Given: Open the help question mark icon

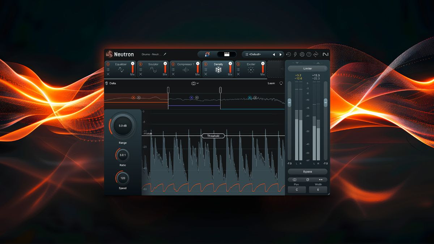Looking at the screenshot, I should point(309,54).
